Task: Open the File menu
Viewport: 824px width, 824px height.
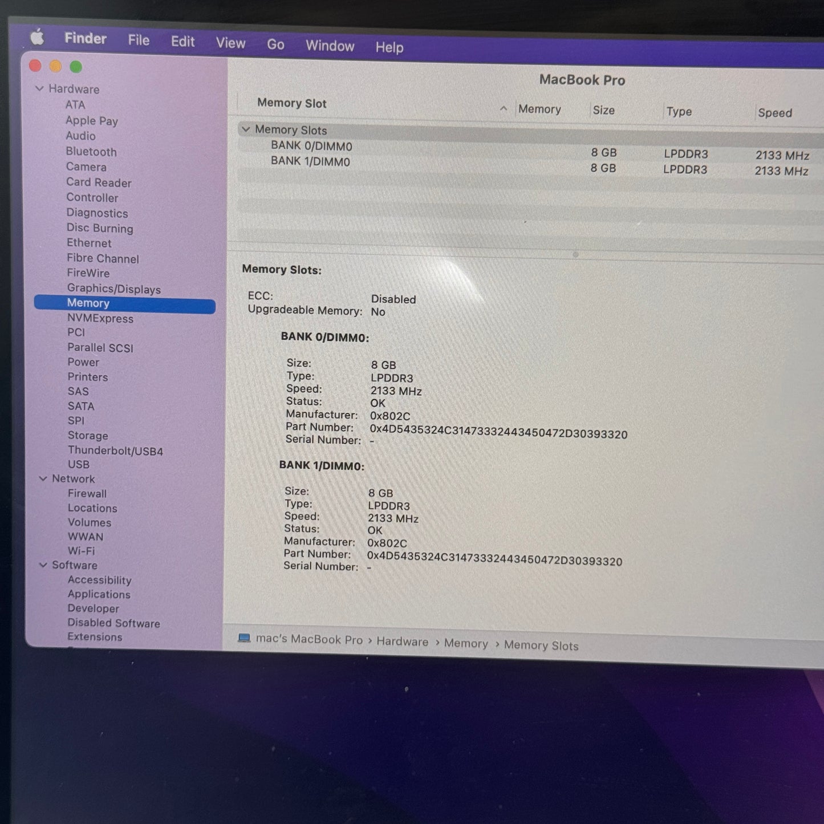Action: (x=139, y=40)
